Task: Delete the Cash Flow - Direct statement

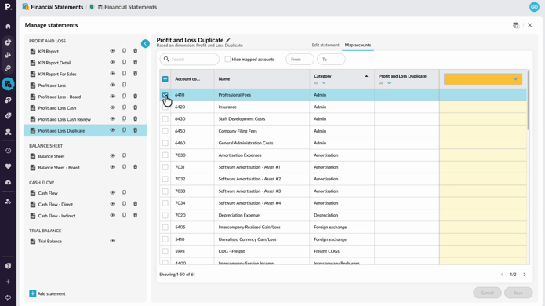Action: (135, 204)
